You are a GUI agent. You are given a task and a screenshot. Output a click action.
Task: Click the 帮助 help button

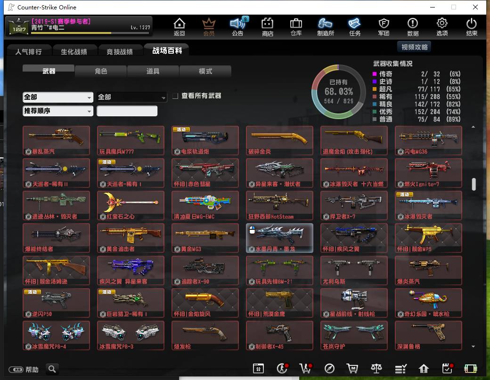click(24, 370)
